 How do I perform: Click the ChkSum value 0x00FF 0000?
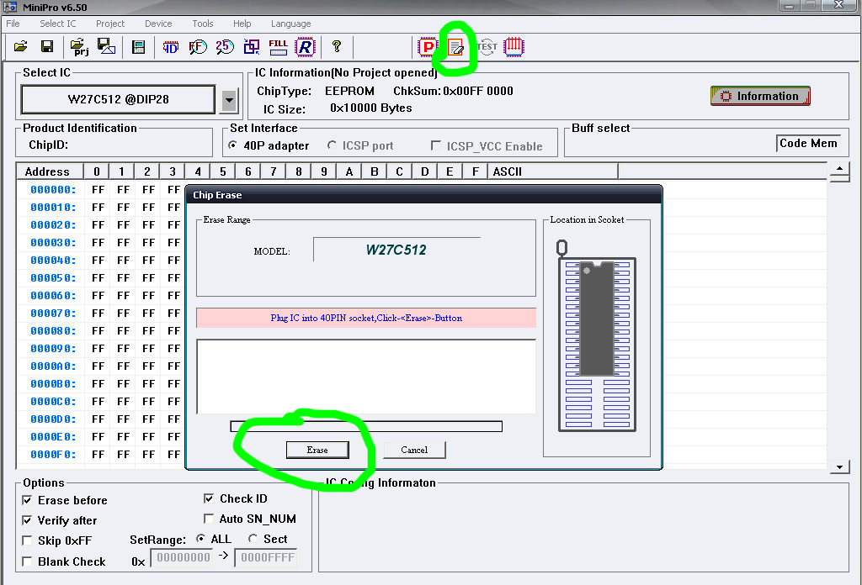[478, 91]
